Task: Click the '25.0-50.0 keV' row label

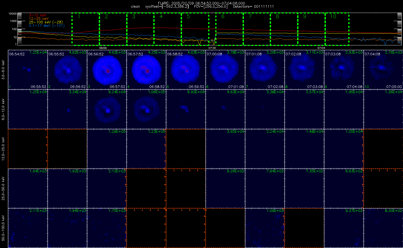Action: click(3, 188)
